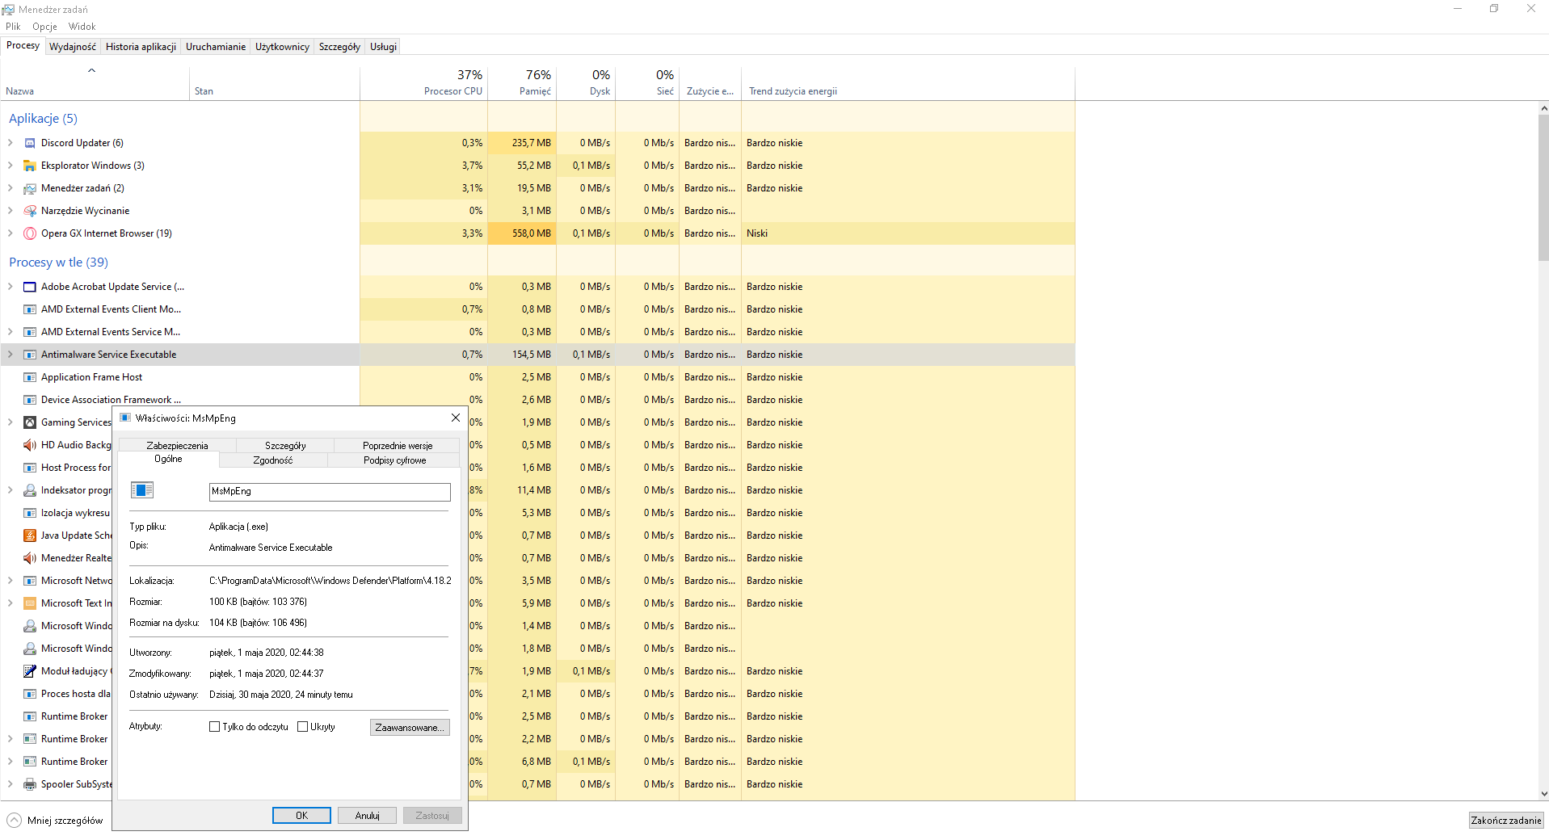This screenshot has height=840, width=1549.
Task: Switch to Podpisy cyfrowe tab in properties
Action: (x=394, y=460)
